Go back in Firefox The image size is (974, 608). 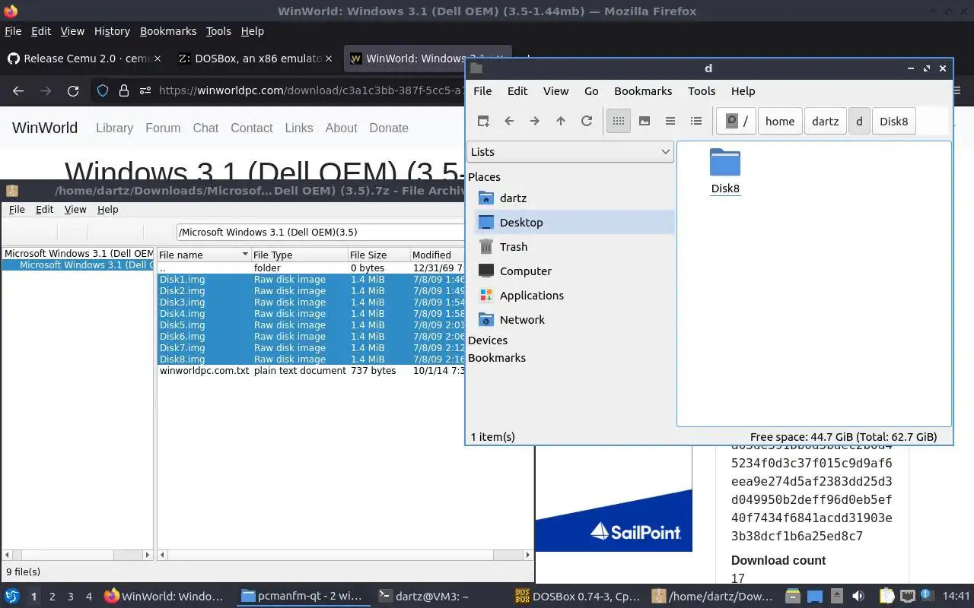click(x=18, y=91)
